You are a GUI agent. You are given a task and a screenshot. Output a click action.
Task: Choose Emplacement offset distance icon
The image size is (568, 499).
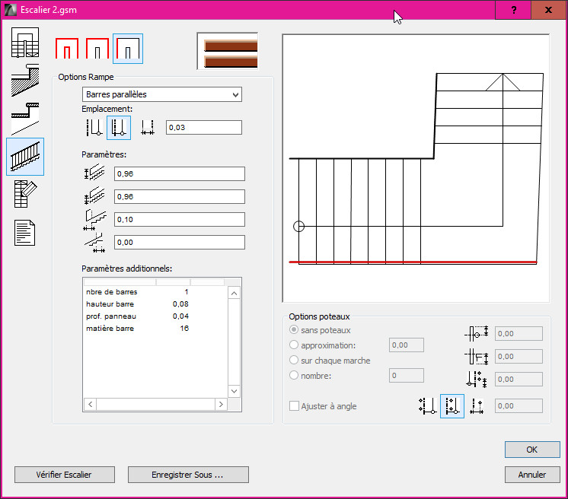[x=148, y=128]
